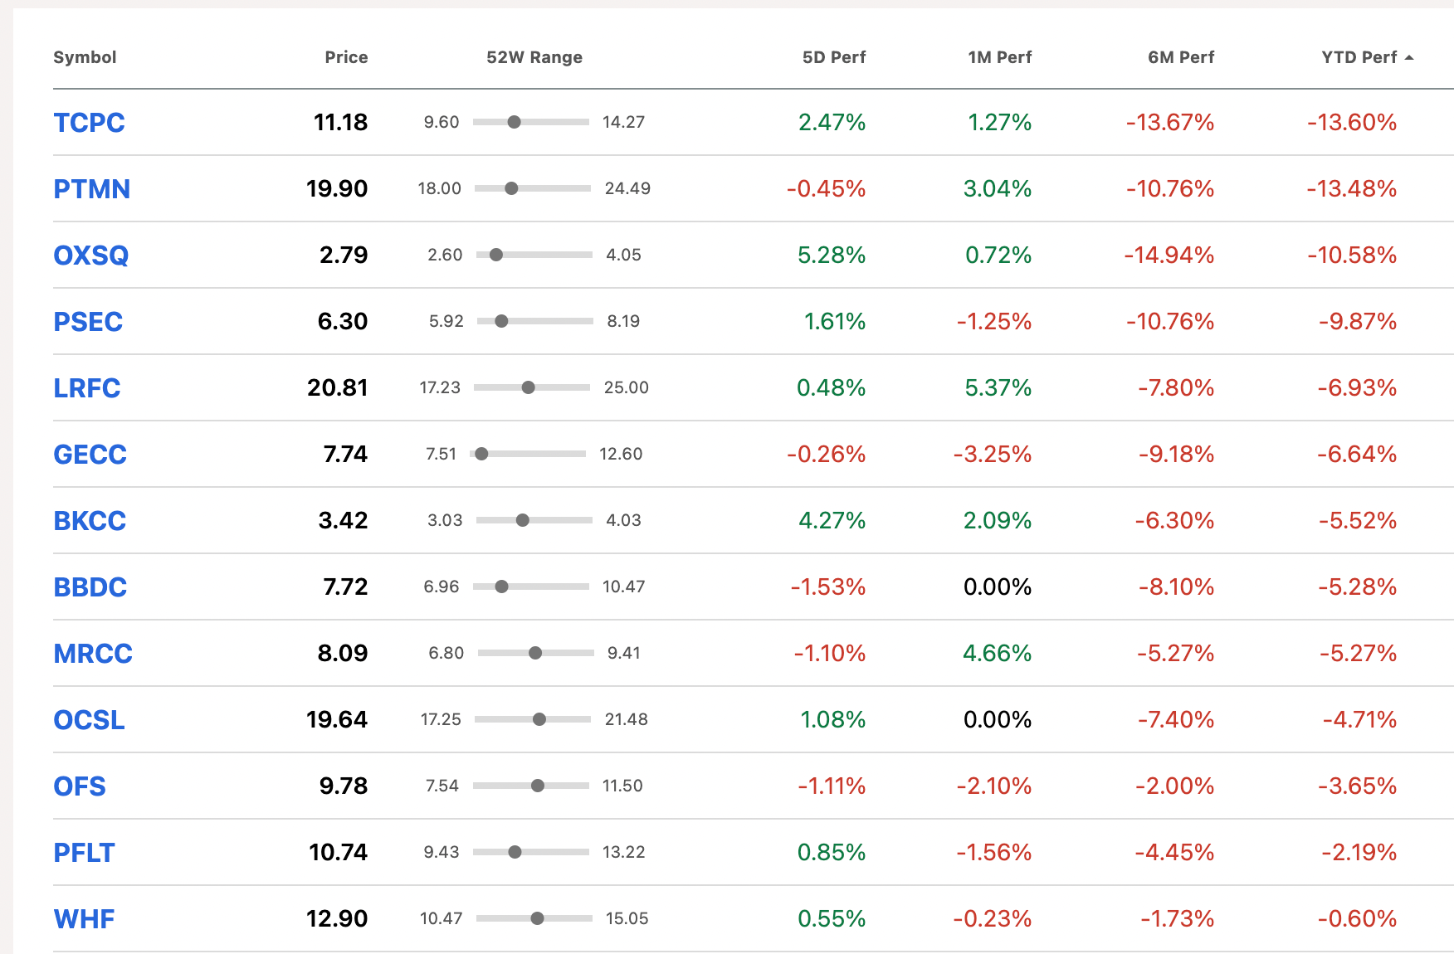Click the WHF symbol link
Screen dimensions: 1454x954
click(x=84, y=919)
